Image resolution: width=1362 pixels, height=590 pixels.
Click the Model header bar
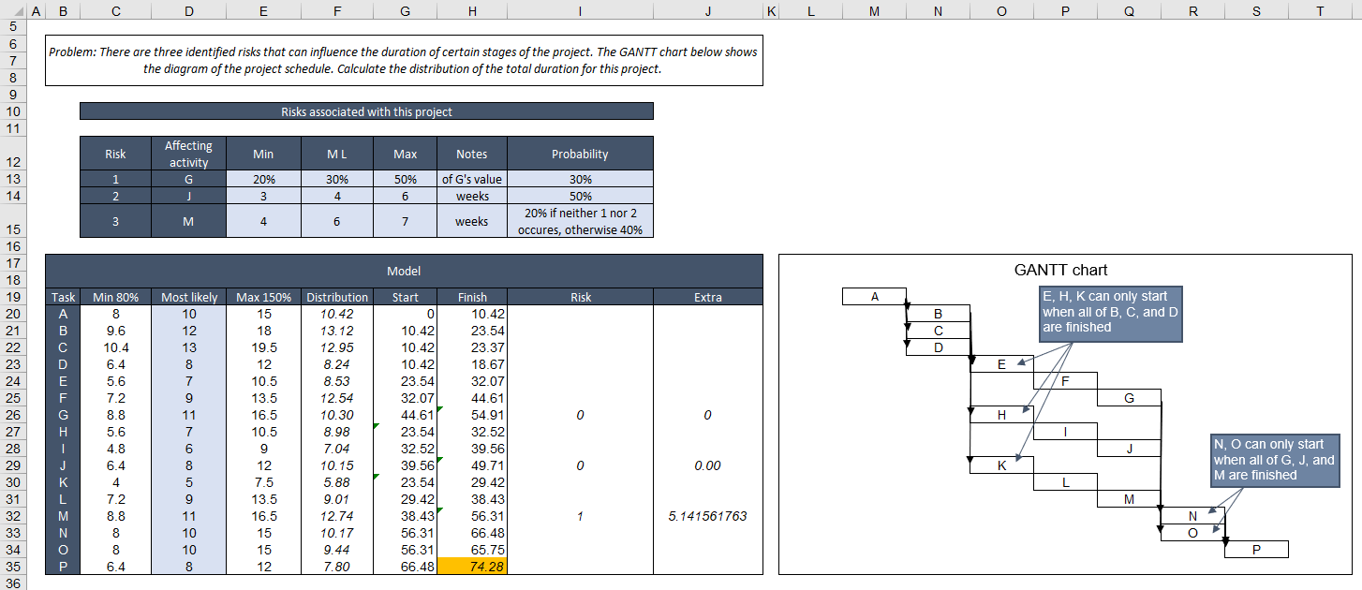403,270
